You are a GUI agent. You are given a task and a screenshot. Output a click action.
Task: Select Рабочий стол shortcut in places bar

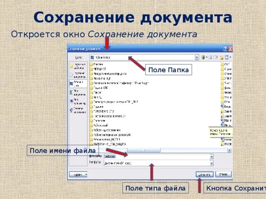pyautogui.click(x=78, y=84)
